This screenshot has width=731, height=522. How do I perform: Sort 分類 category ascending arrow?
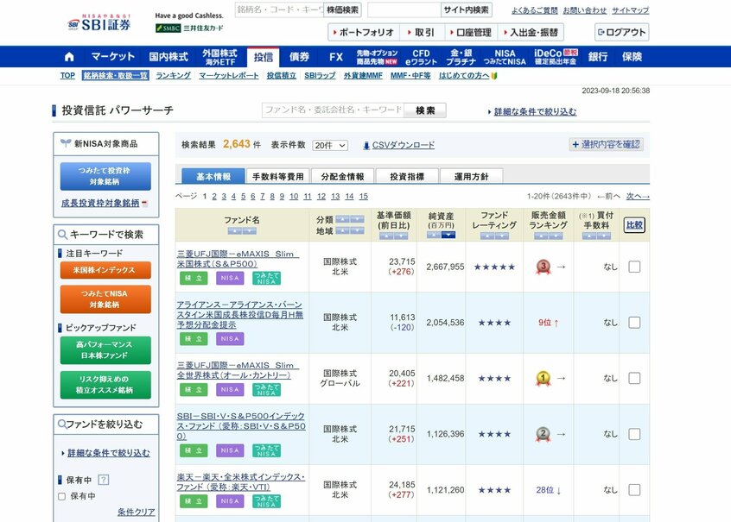(x=342, y=219)
